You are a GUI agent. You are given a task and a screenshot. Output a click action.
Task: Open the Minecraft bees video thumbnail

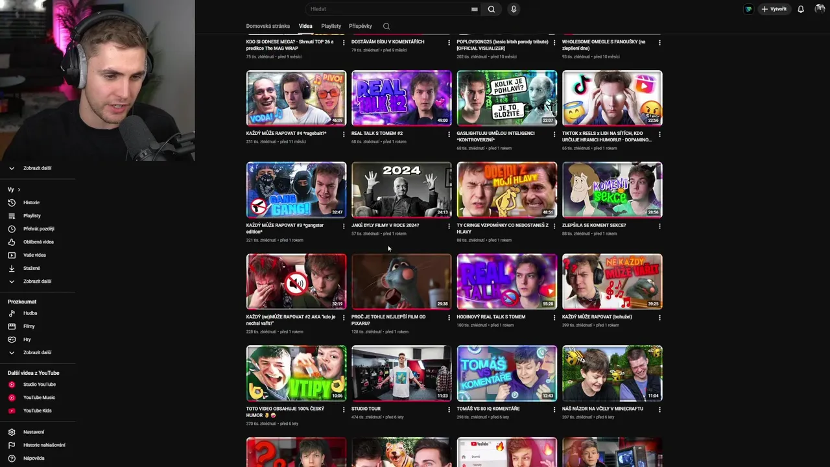[x=612, y=373]
